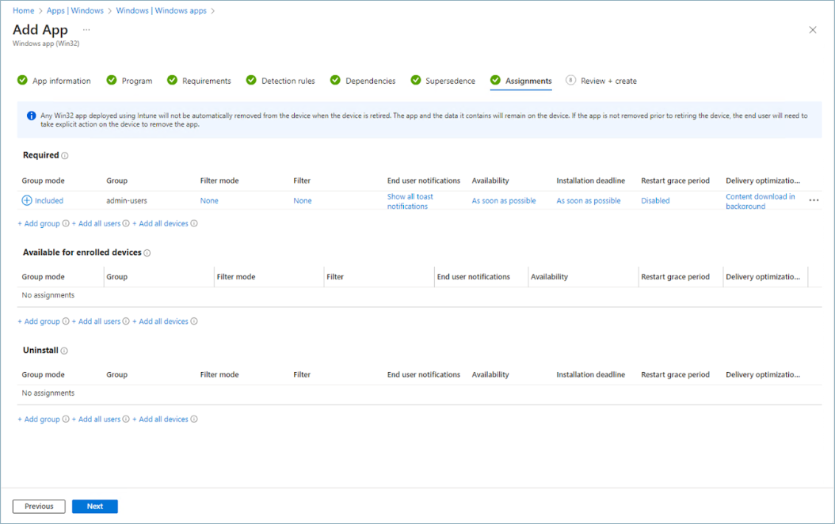Navigate to Home via the breadcrumb
835x524 pixels.
click(x=23, y=10)
